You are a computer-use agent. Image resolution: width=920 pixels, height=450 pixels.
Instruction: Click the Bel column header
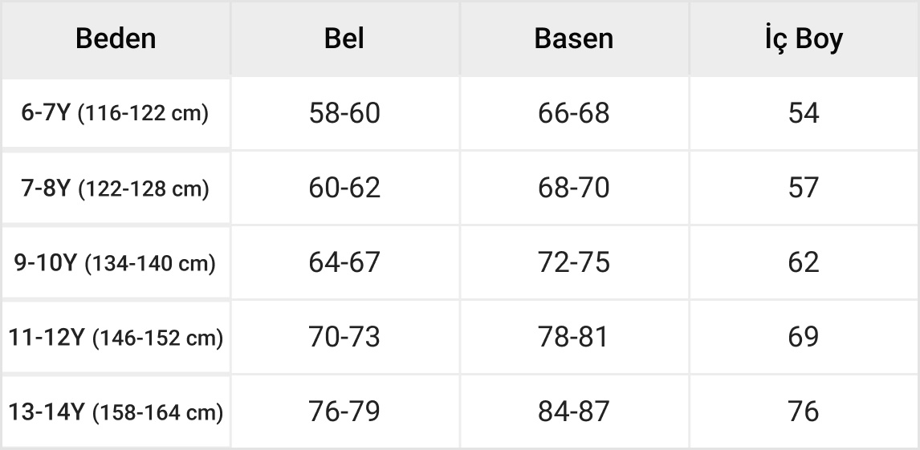[x=344, y=39]
